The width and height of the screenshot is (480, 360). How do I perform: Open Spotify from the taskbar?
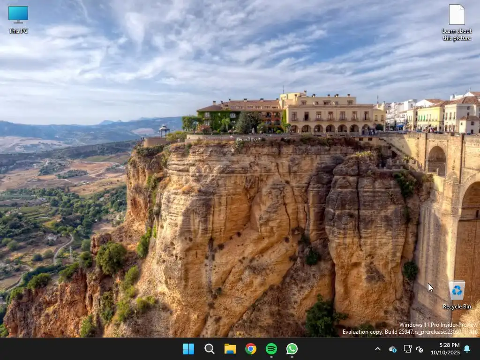pyautogui.click(x=271, y=349)
